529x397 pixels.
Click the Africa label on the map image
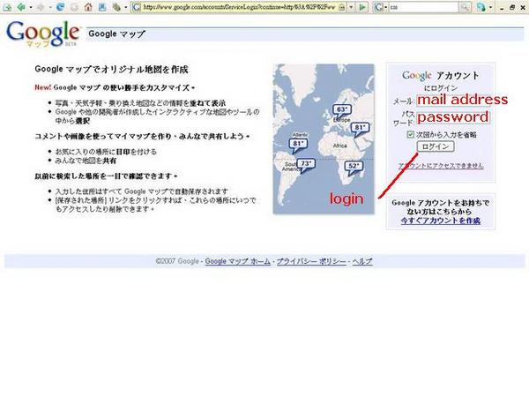339,146
